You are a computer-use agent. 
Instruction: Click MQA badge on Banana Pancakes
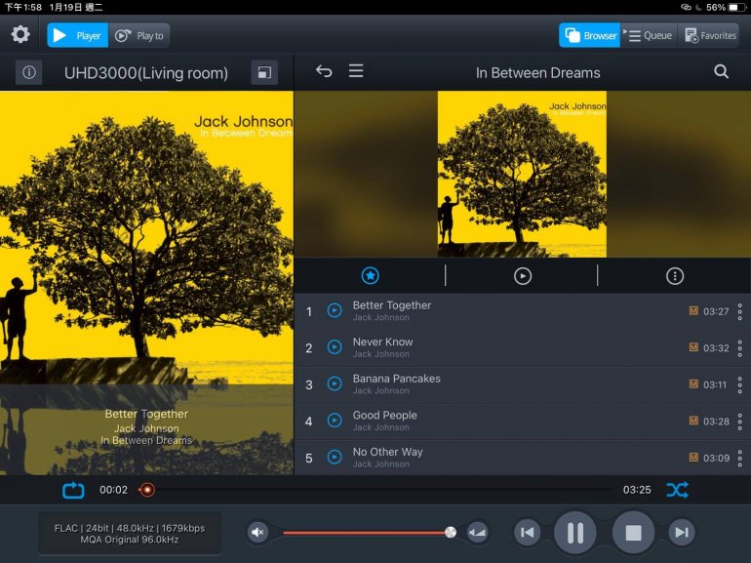(693, 383)
